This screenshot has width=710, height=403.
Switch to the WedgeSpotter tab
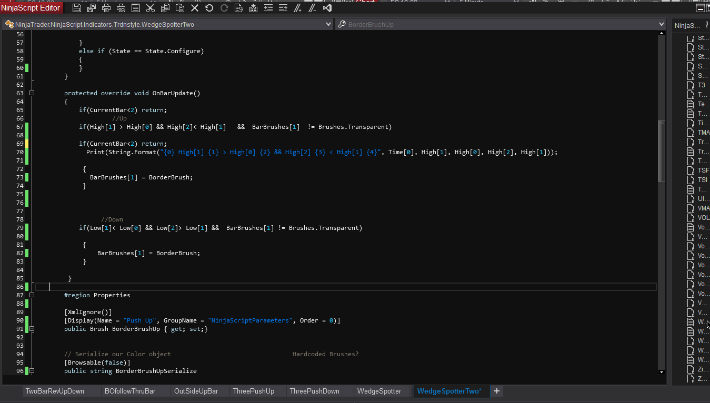click(x=379, y=391)
